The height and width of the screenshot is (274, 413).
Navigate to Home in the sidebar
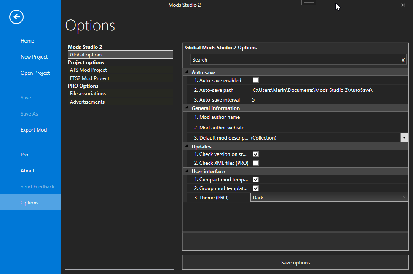point(27,40)
